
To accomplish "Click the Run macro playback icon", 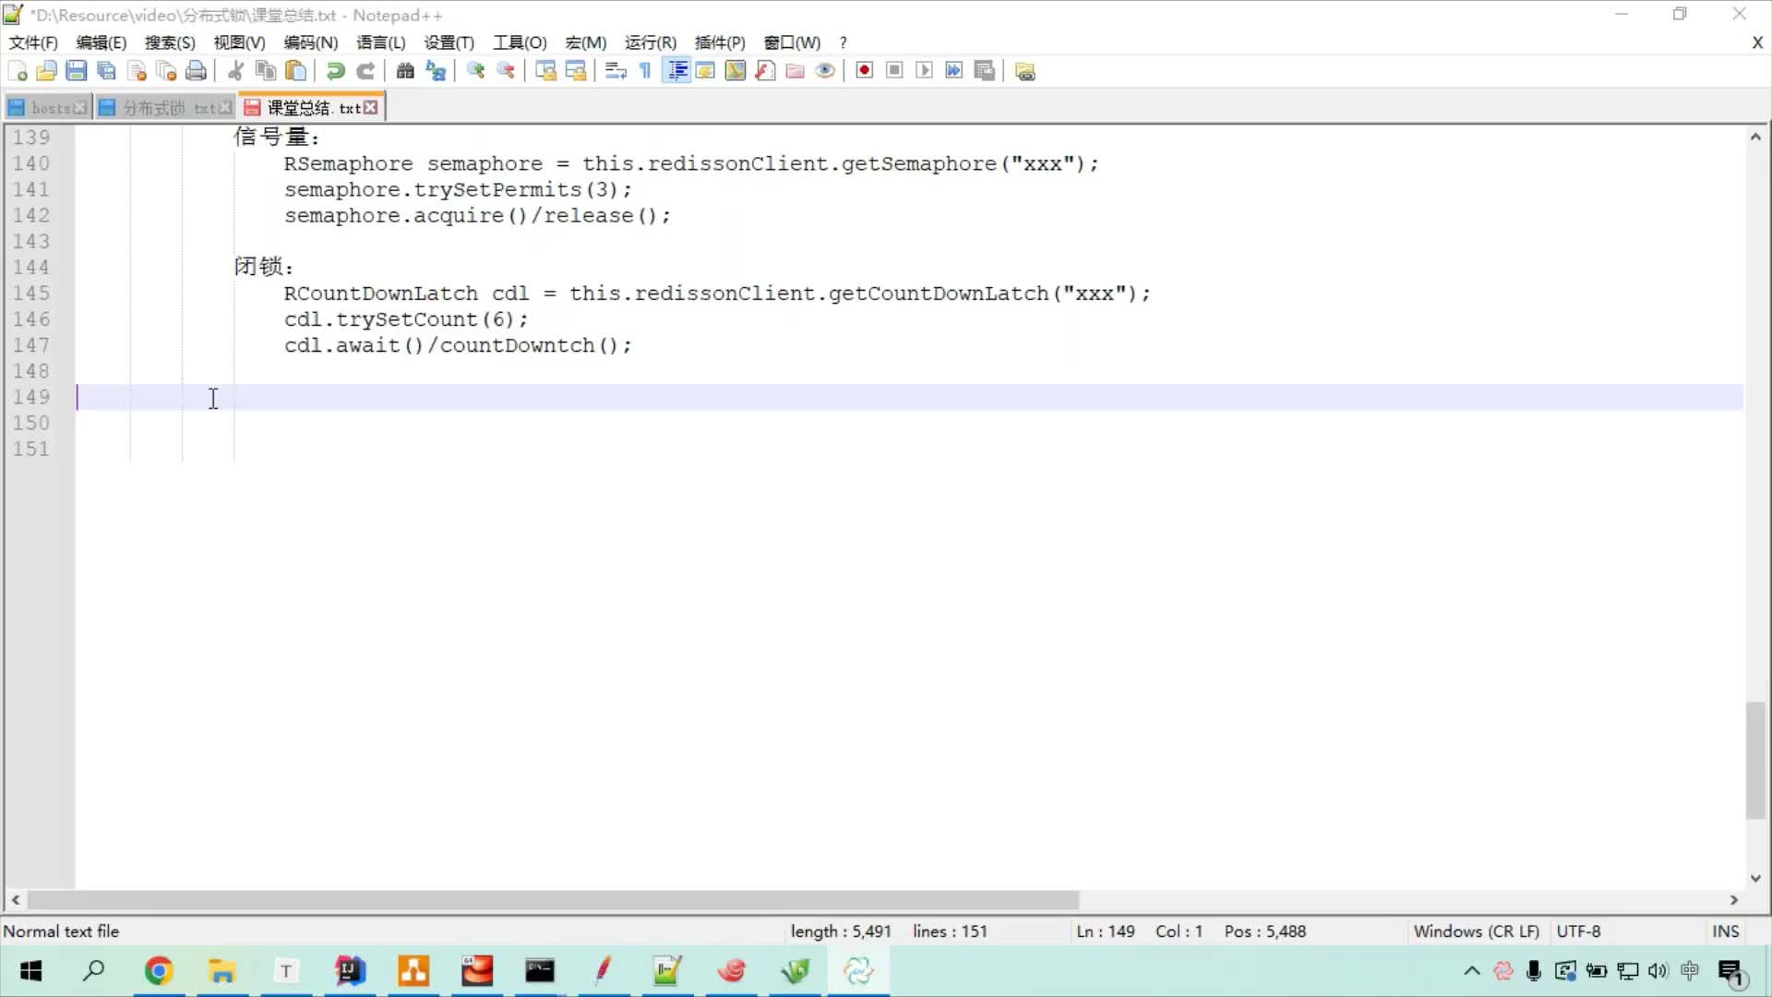I will (923, 70).
